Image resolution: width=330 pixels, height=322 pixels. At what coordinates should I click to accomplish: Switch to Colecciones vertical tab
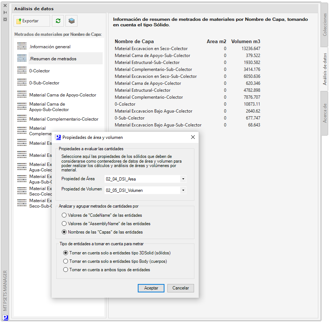(x=325, y=24)
